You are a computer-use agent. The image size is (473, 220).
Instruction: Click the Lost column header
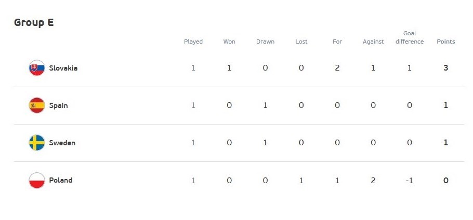pyautogui.click(x=301, y=42)
